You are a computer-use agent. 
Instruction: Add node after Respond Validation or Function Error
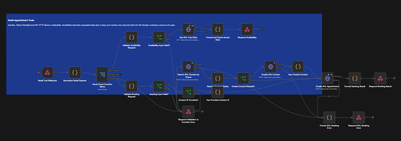tap(202, 112)
